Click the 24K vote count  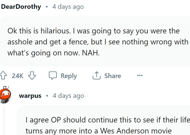18,76
